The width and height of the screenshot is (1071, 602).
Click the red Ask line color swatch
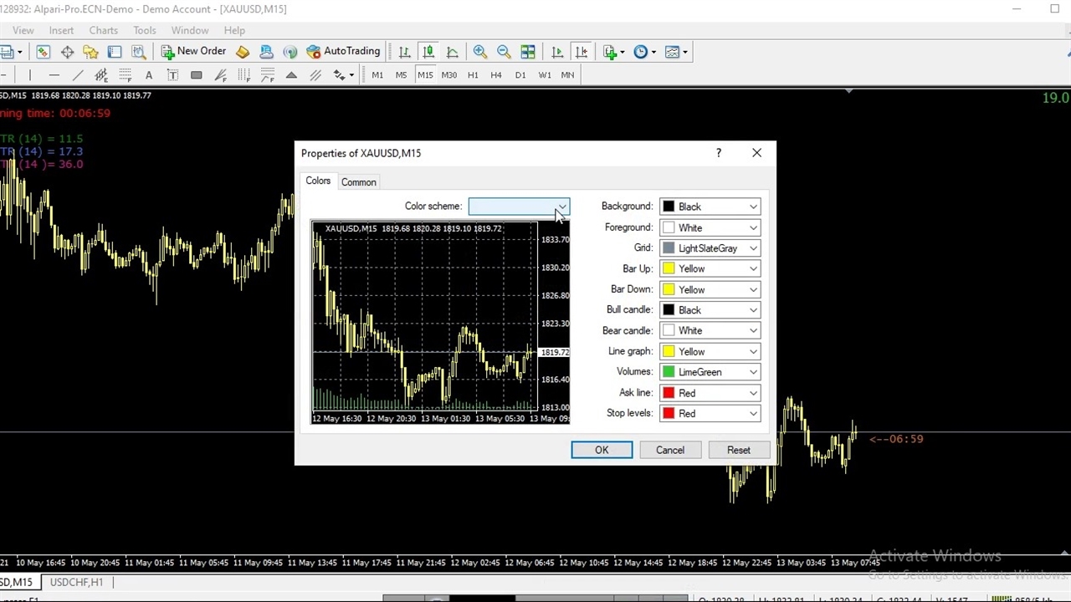pos(669,393)
